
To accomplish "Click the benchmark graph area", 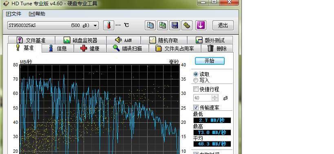I will pos(99,109).
